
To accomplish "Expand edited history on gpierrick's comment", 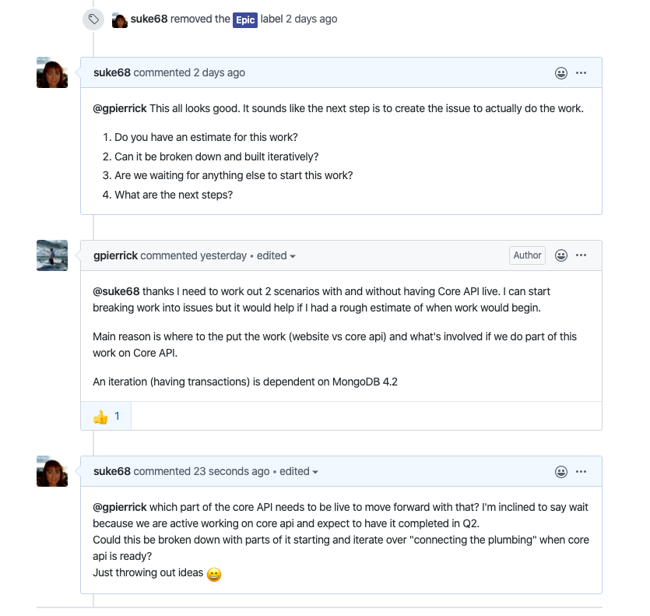I will [x=276, y=255].
